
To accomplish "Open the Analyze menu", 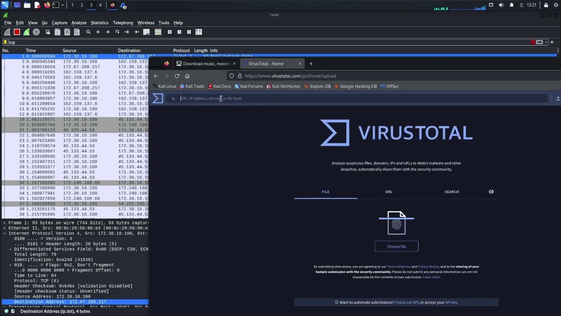I will [79, 23].
